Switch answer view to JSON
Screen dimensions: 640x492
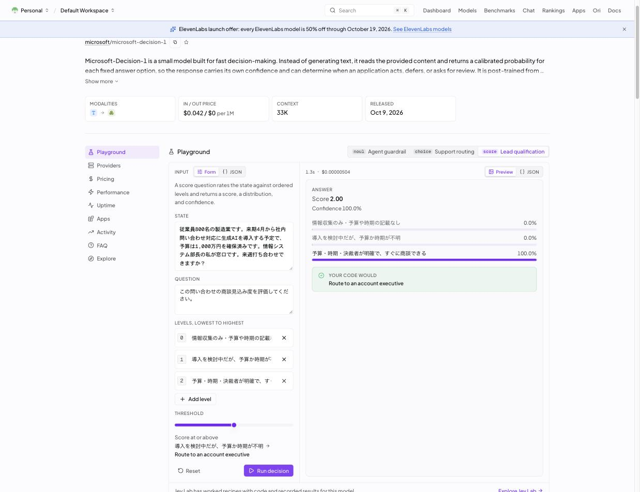pos(529,172)
